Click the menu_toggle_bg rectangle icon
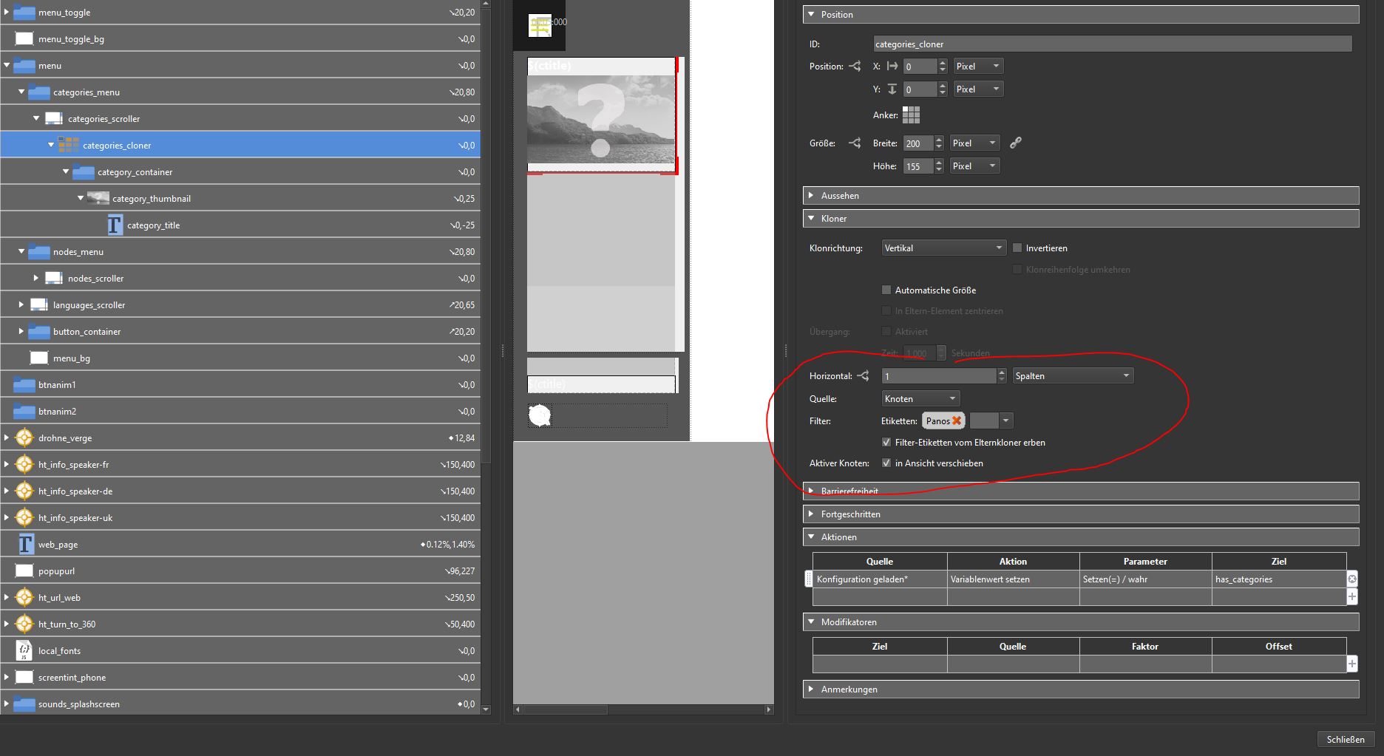This screenshot has width=1384, height=756. [x=24, y=38]
